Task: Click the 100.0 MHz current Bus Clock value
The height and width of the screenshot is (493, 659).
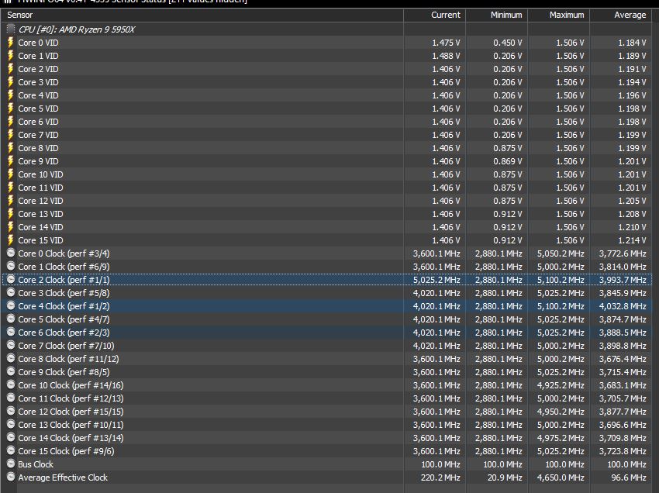Action: tap(440, 464)
